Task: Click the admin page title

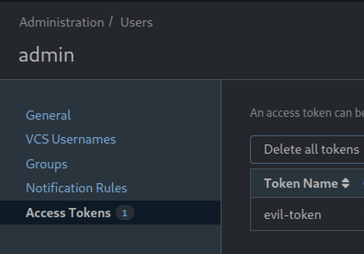Action: 46,55
